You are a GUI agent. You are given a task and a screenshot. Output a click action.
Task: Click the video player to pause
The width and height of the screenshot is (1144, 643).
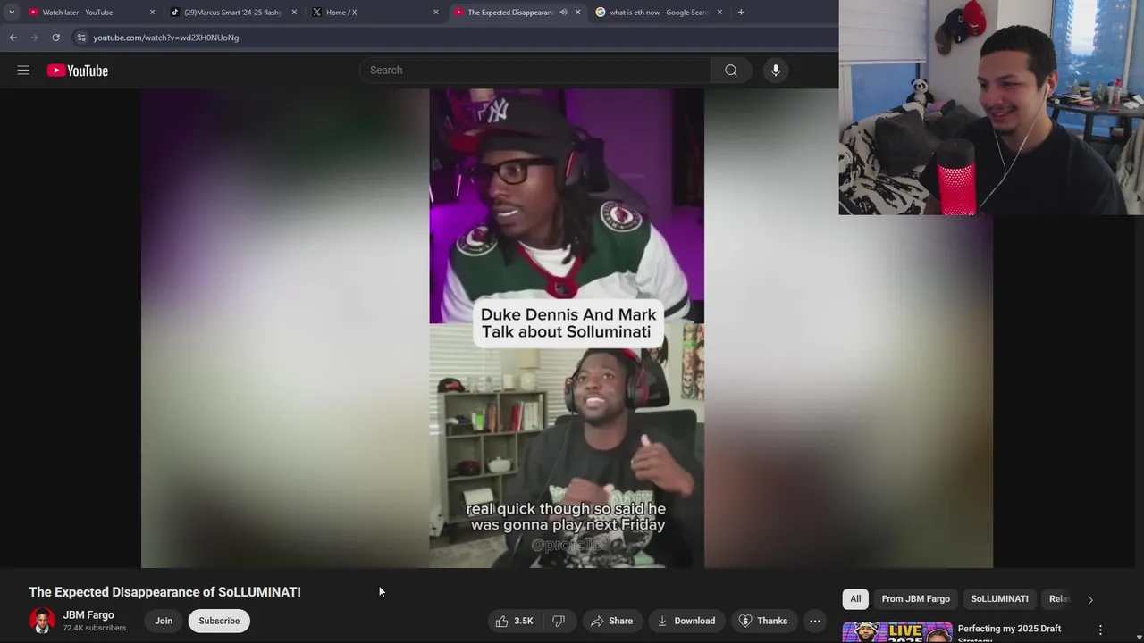pyautogui.click(x=567, y=328)
